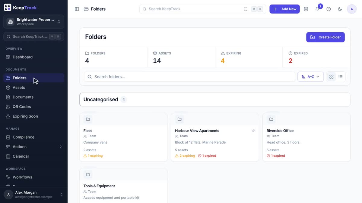The width and height of the screenshot is (362, 203).
Task: Open search filter options icon
Action: [246, 9]
